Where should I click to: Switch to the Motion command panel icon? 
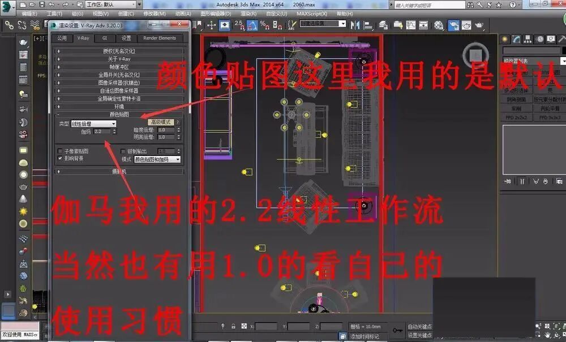click(x=539, y=39)
